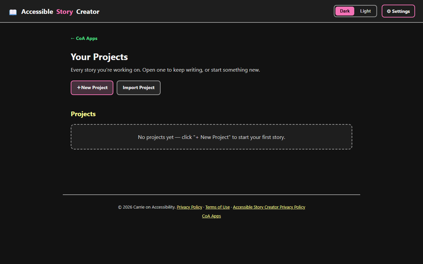
Task: Open the Privacy Policy link
Action: (x=189, y=207)
